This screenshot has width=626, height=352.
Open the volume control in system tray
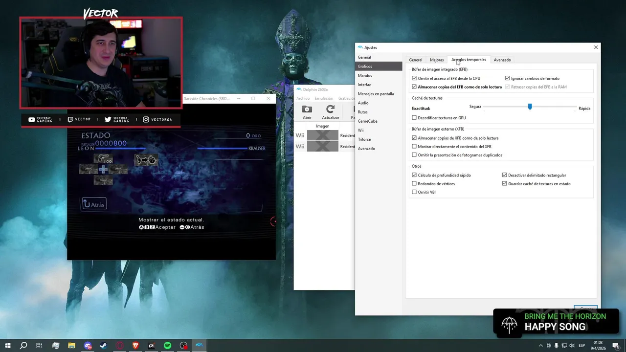[x=572, y=346]
